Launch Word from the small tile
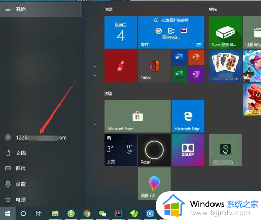261x220 pixels. [180, 57]
